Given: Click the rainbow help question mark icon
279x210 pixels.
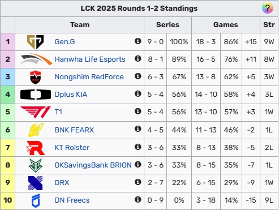Looking at the screenshot, I should point(268,8).
